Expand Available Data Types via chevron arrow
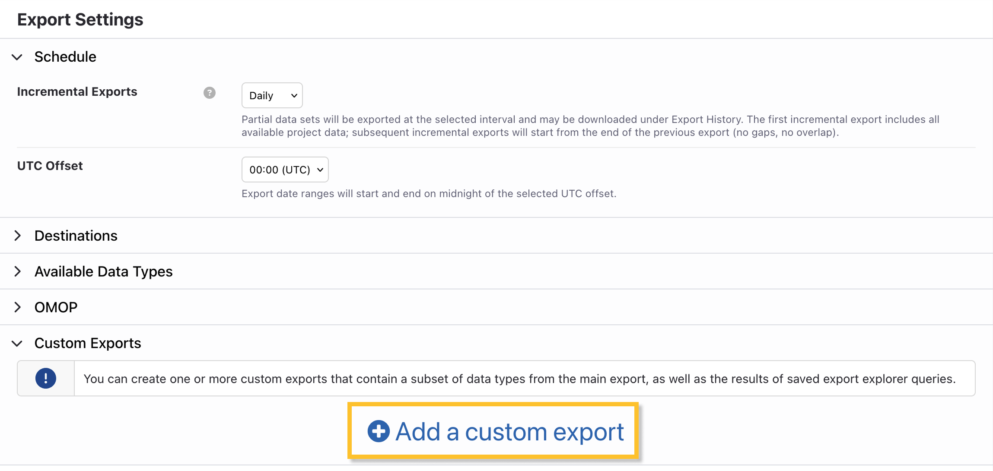The height and width of the screenshot is (471, 993). click(x=17, y=271)
